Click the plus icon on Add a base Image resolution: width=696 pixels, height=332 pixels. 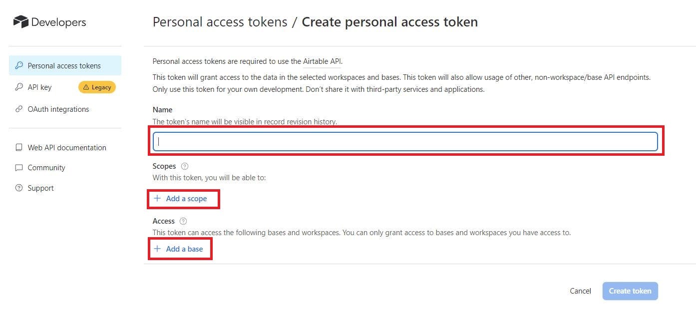pyautogui.click(x=158, y=249)
